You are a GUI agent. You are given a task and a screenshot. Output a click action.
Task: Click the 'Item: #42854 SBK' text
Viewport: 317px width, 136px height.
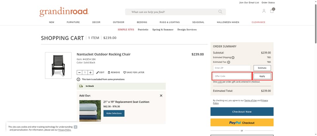(x=86, y=59)
